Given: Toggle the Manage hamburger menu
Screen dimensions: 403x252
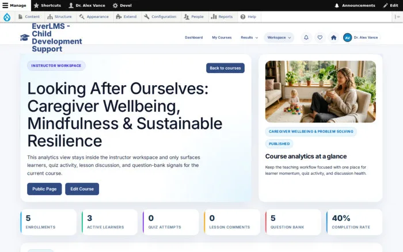Looking at the screenshot, I should pos(14,5).
